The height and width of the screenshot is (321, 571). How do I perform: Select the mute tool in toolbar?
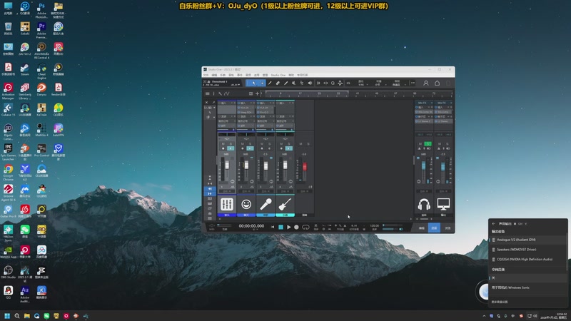tap(293, 83)
